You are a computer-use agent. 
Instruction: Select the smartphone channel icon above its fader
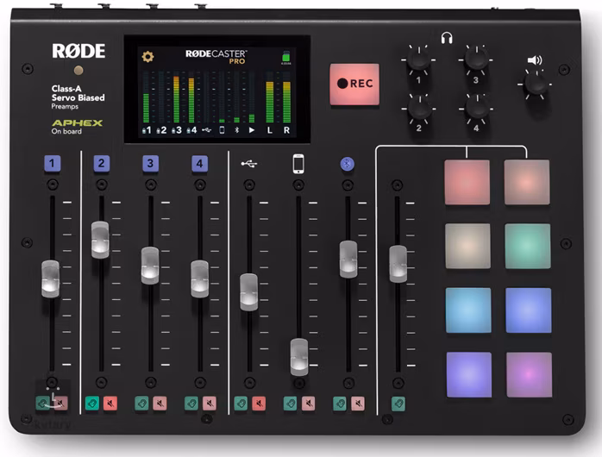[298, 164]
